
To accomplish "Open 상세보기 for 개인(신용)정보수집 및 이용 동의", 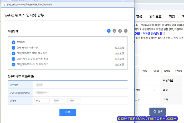I will (x=119, y=64).
